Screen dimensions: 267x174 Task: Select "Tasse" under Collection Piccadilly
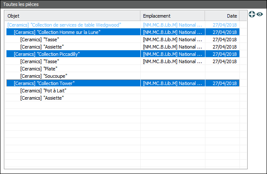pos(40,61)
